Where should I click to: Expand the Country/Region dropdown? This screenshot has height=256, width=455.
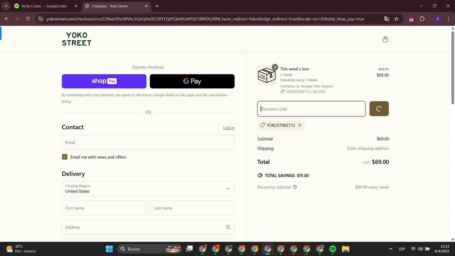(148, 189)
